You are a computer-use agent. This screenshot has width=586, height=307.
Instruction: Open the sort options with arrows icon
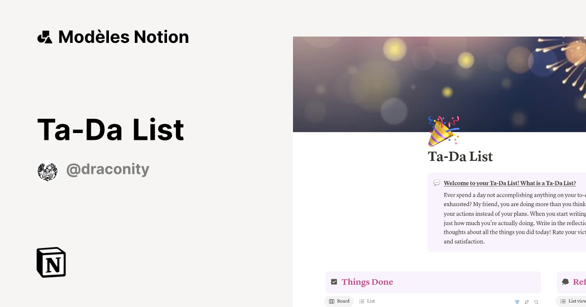click(527, 302)
